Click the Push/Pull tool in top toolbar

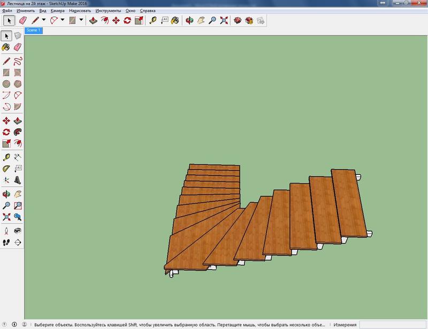[x=93, y=20]
